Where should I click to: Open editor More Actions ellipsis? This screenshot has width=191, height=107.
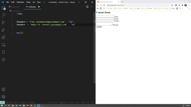pyautogui.click(x=92, y=7)
